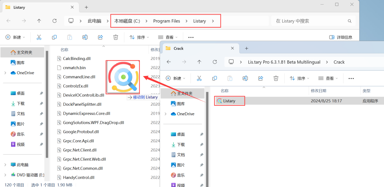Select 音乐 in Crack window sidebar

click(178, 175)
